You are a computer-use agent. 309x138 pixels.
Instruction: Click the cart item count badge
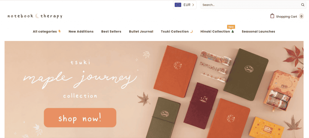301,16
